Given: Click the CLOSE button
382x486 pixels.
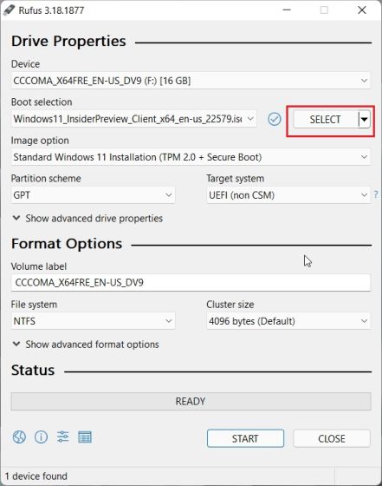Looking at the screenshot, I should (x=332, y=438).
